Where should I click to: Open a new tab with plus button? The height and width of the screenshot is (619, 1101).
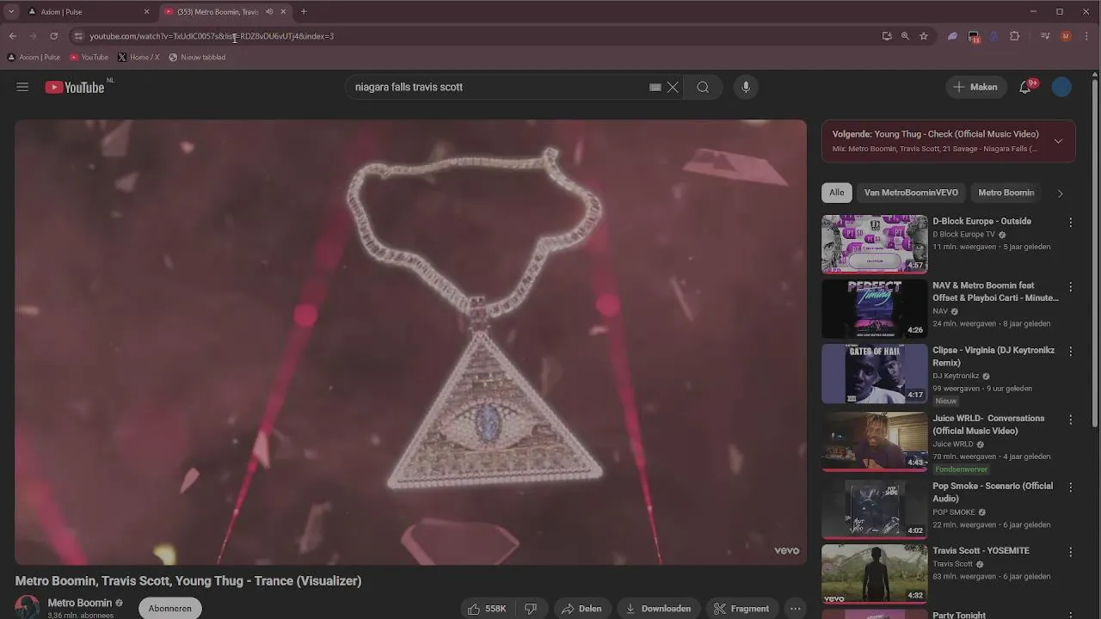pyautogui.click(x=304, y=12)
